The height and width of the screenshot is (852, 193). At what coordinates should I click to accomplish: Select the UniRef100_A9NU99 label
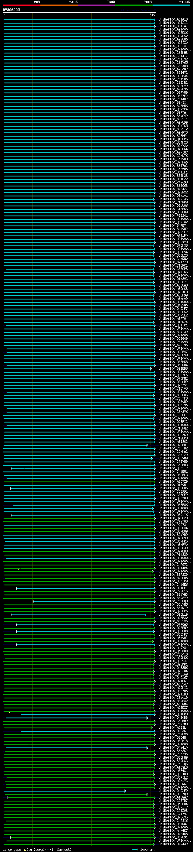(x=173, y=123)
